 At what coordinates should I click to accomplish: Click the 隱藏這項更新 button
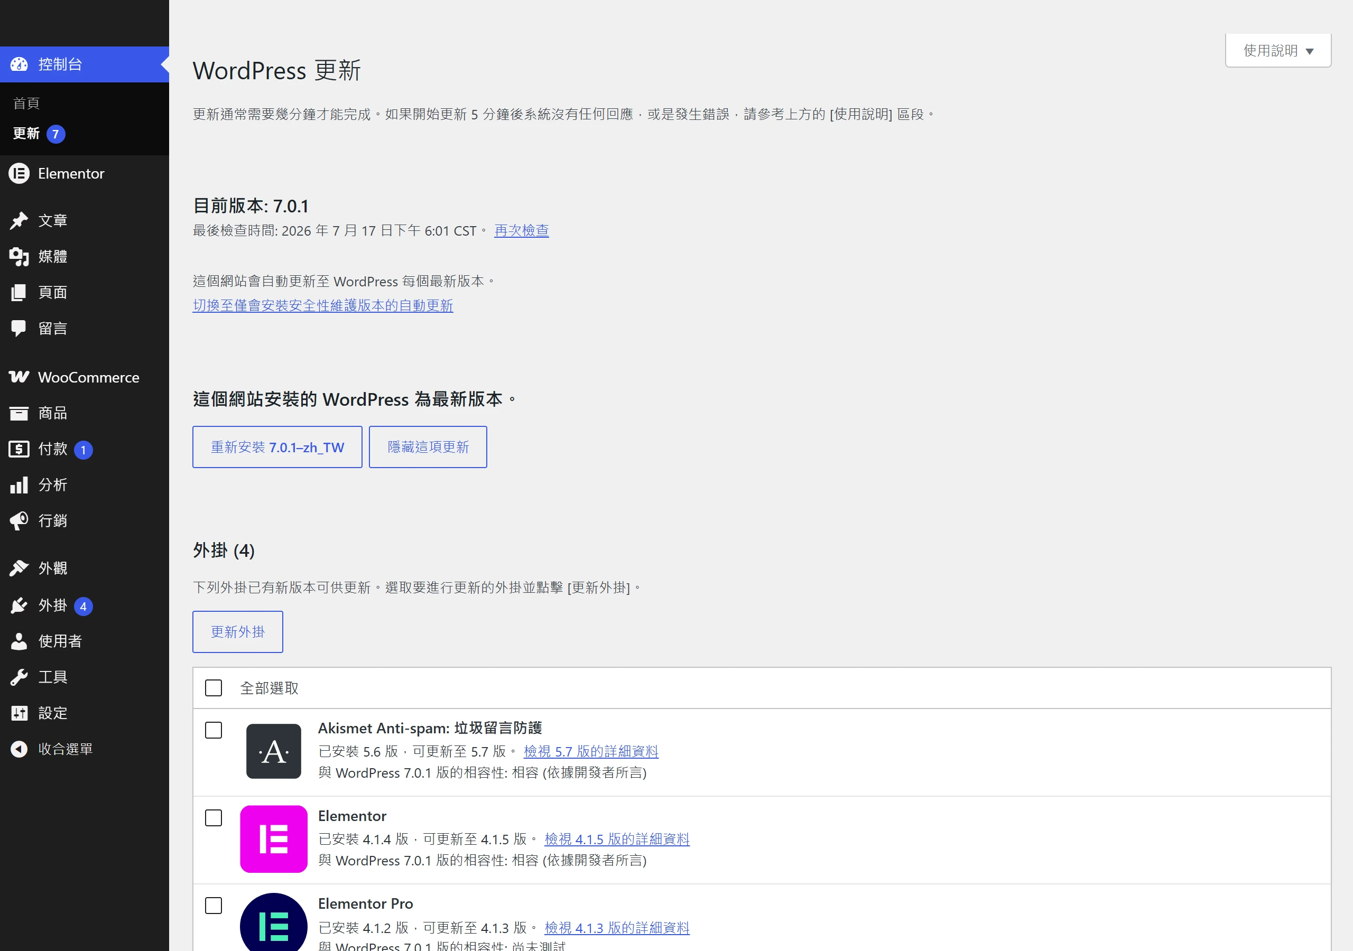tap(428, 447)
